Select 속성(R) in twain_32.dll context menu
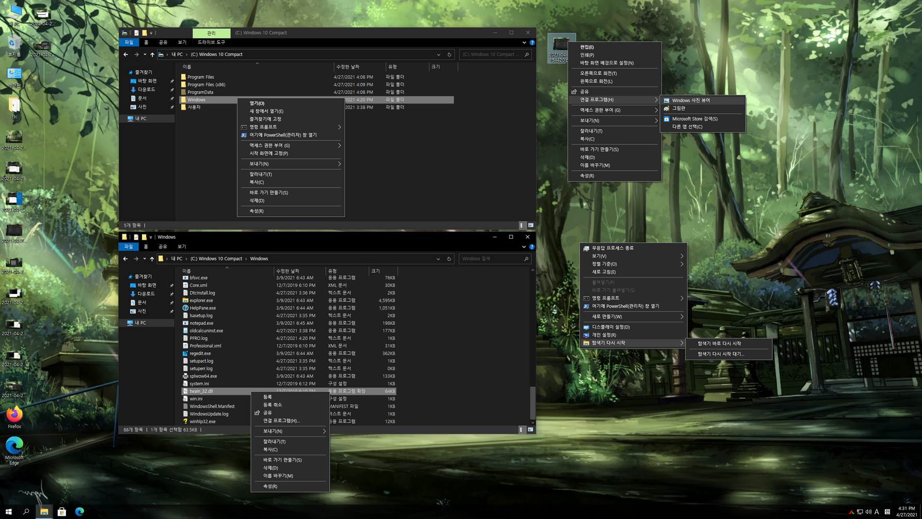Image resolution: width=922 pixels, height=519 pixels. (290, 487)
